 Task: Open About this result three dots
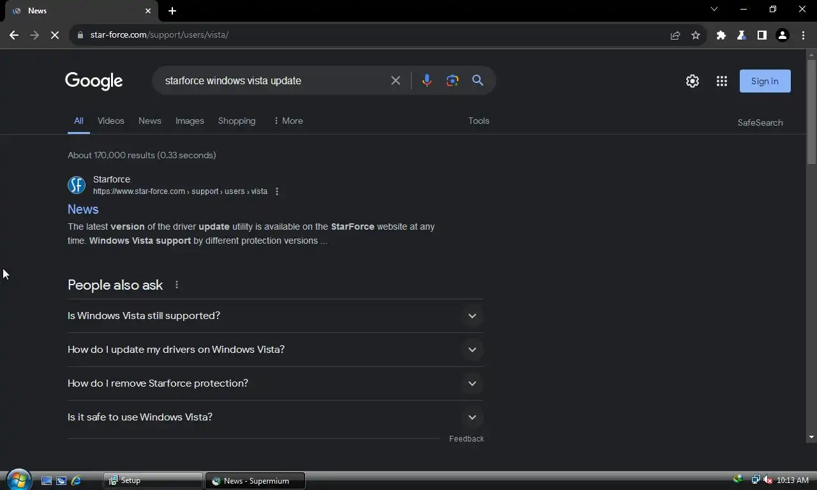(x=276, y=191)
